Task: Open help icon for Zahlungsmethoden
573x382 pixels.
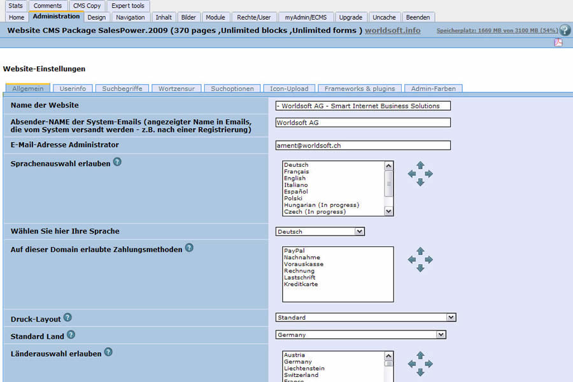Action: pos(189,248)
